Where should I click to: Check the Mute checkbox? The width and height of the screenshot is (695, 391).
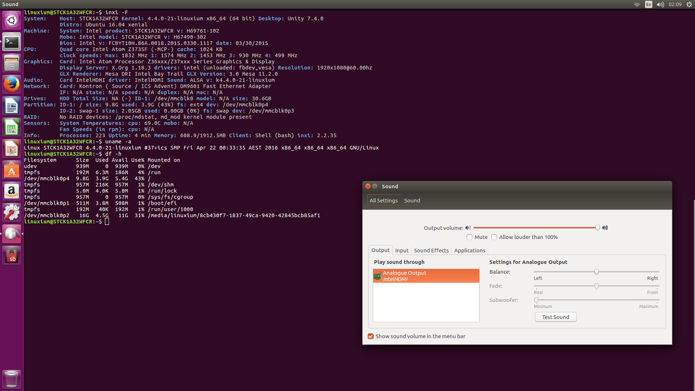[x=469, y=237]
